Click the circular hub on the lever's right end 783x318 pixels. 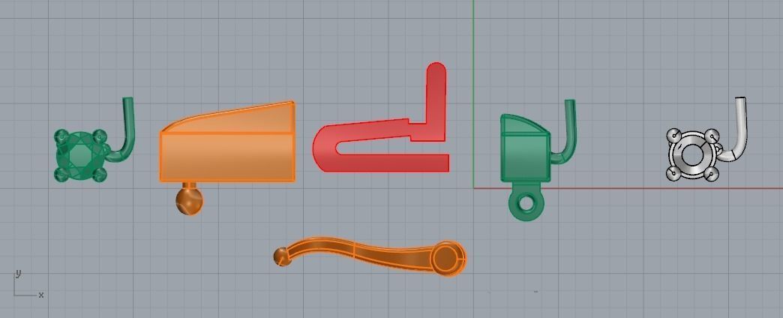pos(448,258)
